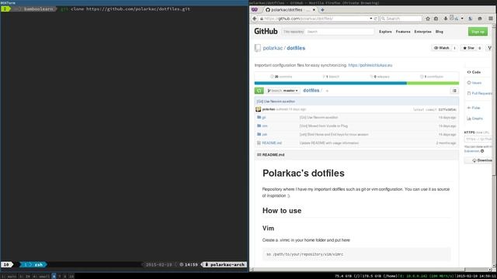Focus GitHub repository search field
The image size is (497, 279).
coord(339,32)
